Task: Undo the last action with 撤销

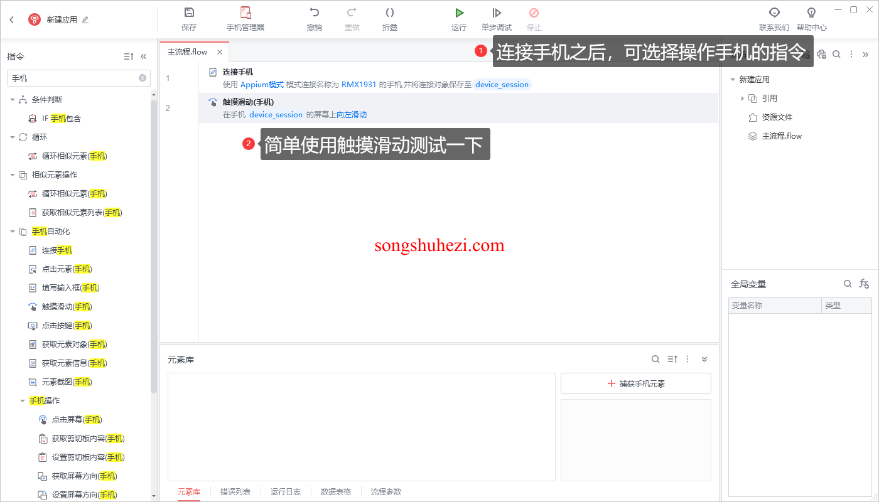Action: (x=315, y=19)
